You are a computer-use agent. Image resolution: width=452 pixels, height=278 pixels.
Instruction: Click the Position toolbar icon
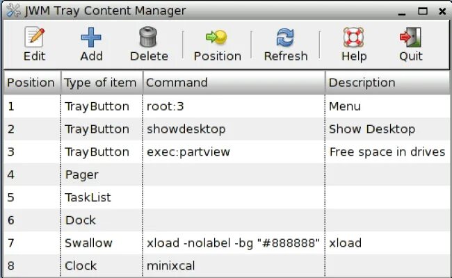(217, 37)
